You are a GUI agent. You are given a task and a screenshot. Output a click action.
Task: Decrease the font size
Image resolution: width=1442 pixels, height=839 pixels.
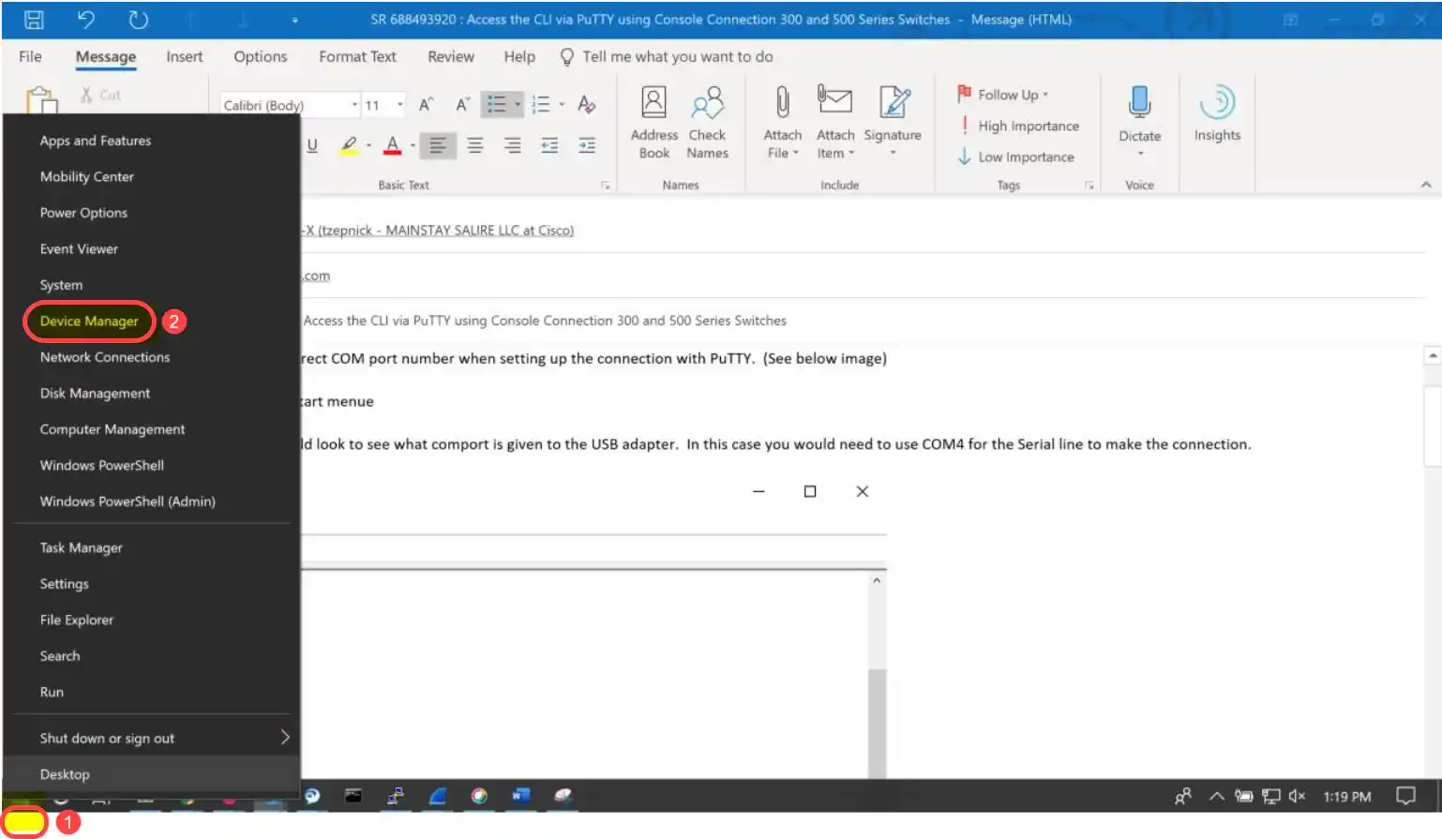click(461, 104)
